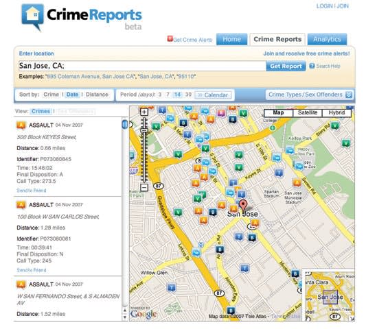Switch map to Hybrid view
366x329 pixels.
pos(336,113)
